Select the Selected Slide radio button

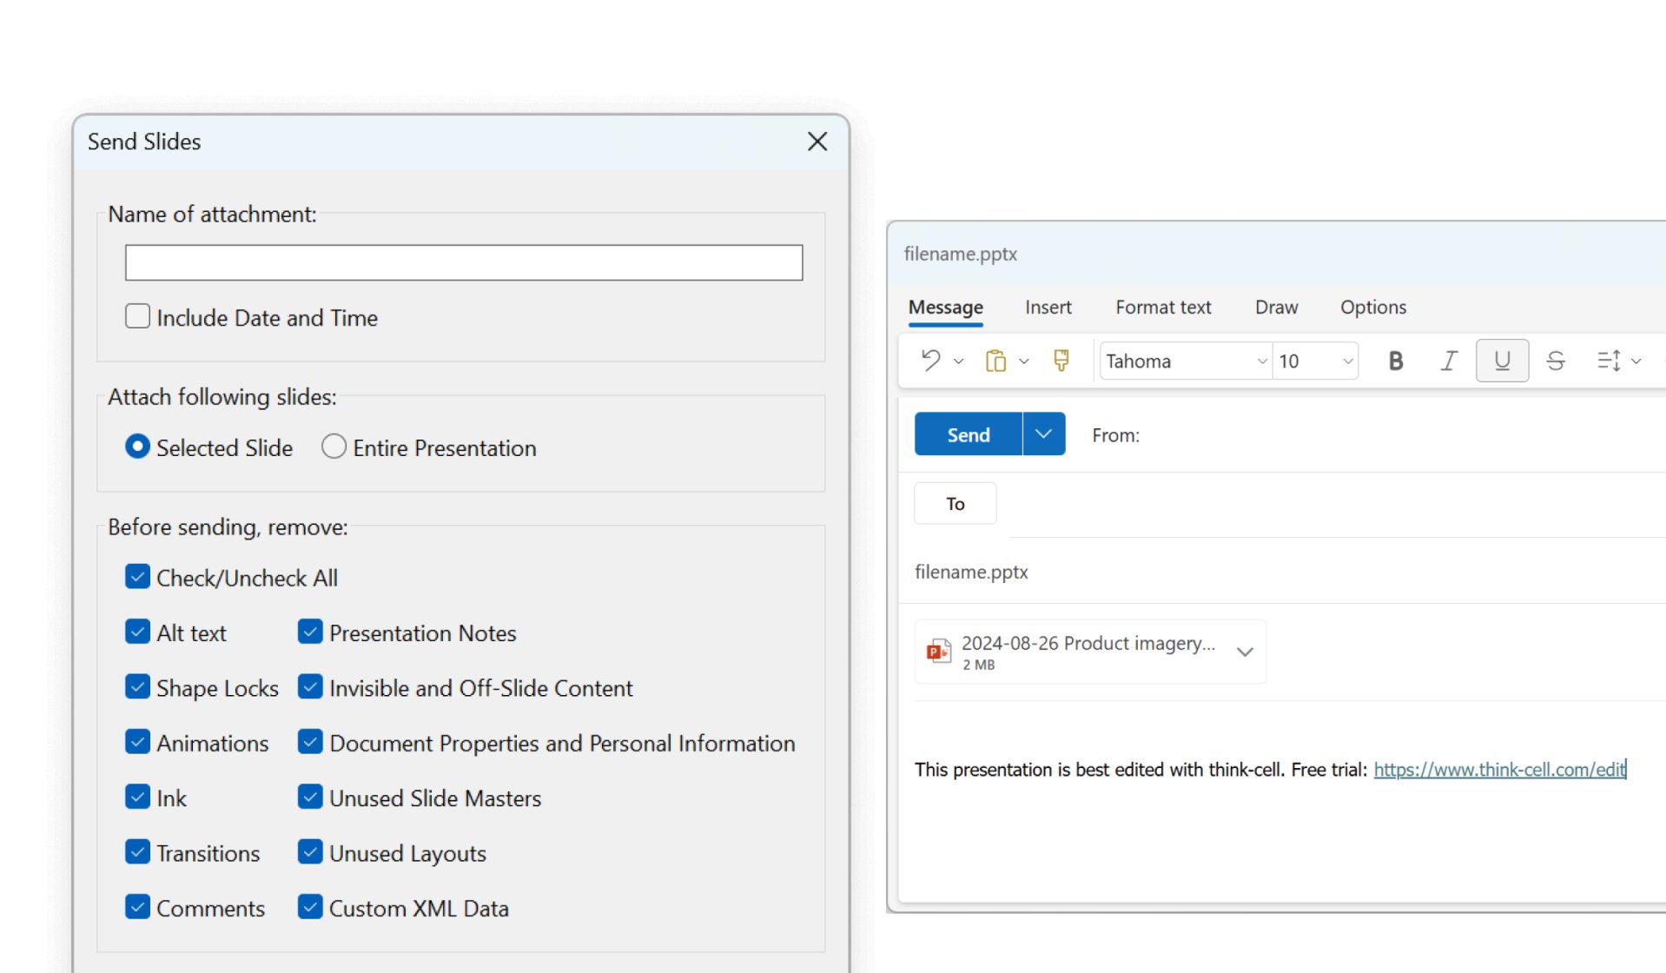[137, 447]
